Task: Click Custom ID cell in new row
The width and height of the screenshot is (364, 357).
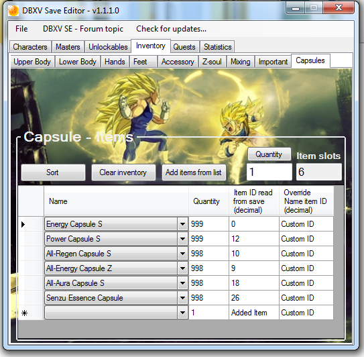Action: coord(306,313)
